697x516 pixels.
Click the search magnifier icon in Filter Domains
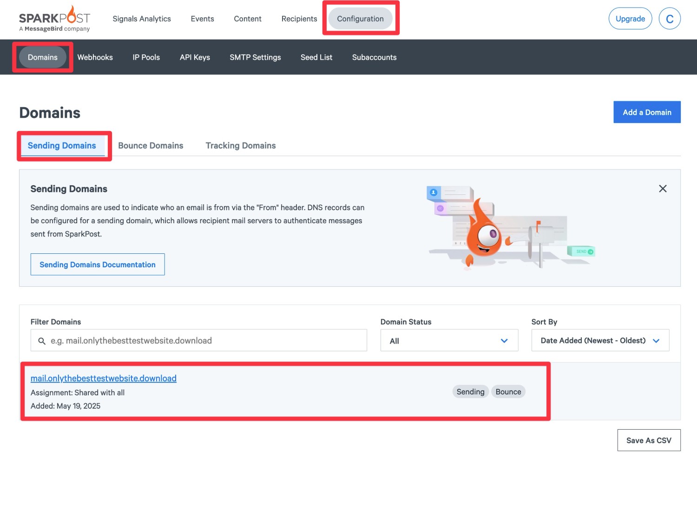41,341
